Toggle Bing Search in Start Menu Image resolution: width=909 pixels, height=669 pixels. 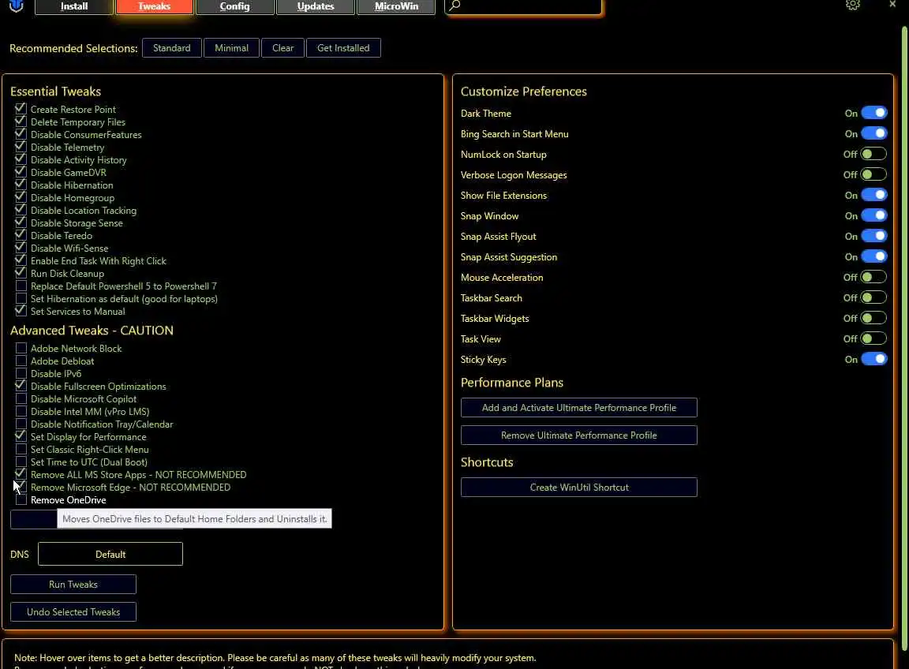[873, 134]
